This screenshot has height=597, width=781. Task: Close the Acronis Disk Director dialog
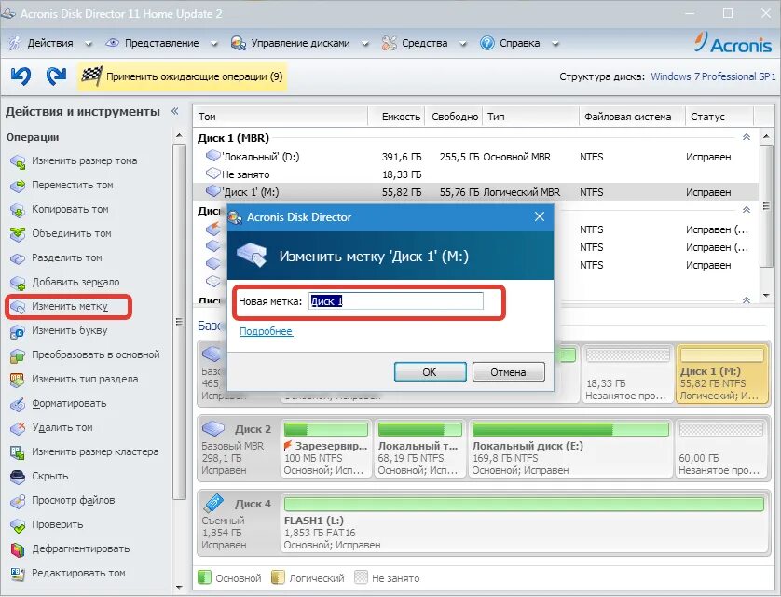click(540, 216)
